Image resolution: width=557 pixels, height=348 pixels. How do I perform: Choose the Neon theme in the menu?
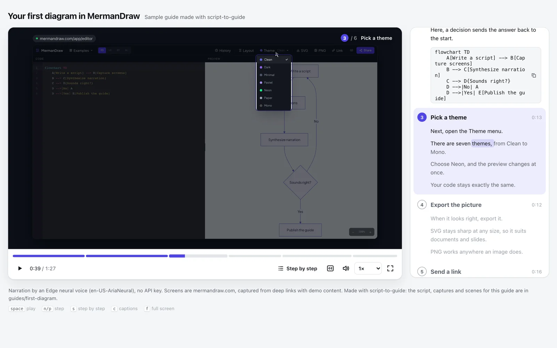[x=274, y=90]
